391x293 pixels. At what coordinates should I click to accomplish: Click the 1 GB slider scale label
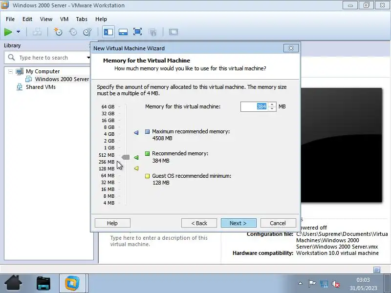pos(109,148)
